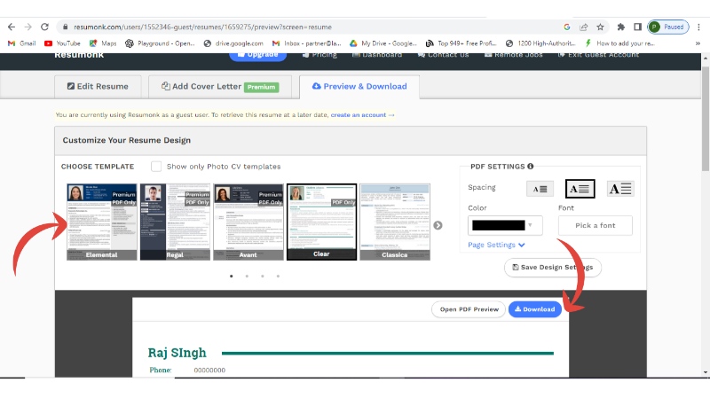Select the compact spacing icon

pos(540,188)
